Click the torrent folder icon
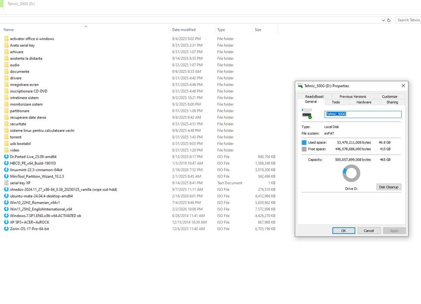421x304 pixels. coord(6,137)
